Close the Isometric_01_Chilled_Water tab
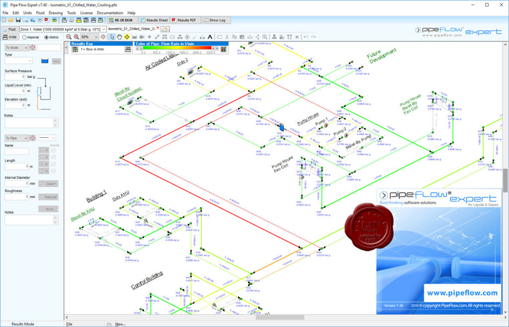Screen dimensions: 509x327 pyautogui.click(x=158, y=28)
